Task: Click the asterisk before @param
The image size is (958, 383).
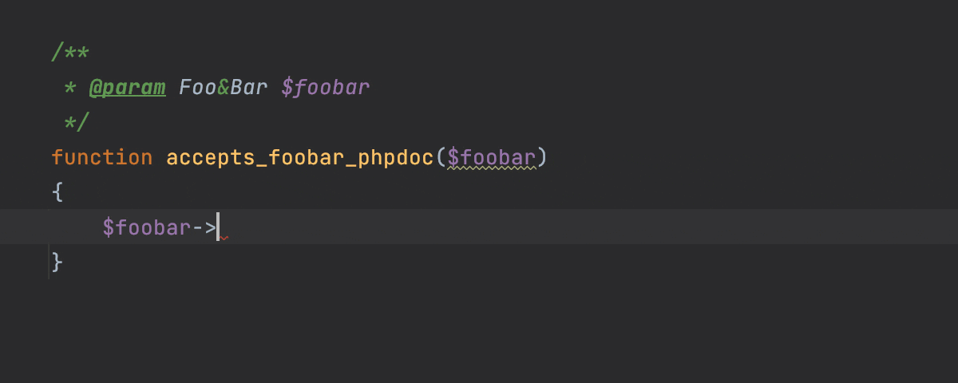Action: [x=70, y=87]
